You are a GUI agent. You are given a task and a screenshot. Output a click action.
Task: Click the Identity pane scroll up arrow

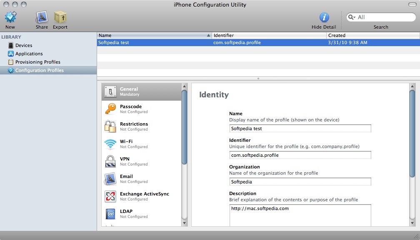tap(412, 87)
